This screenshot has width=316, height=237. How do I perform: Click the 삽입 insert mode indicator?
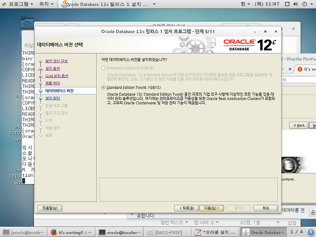292,223
